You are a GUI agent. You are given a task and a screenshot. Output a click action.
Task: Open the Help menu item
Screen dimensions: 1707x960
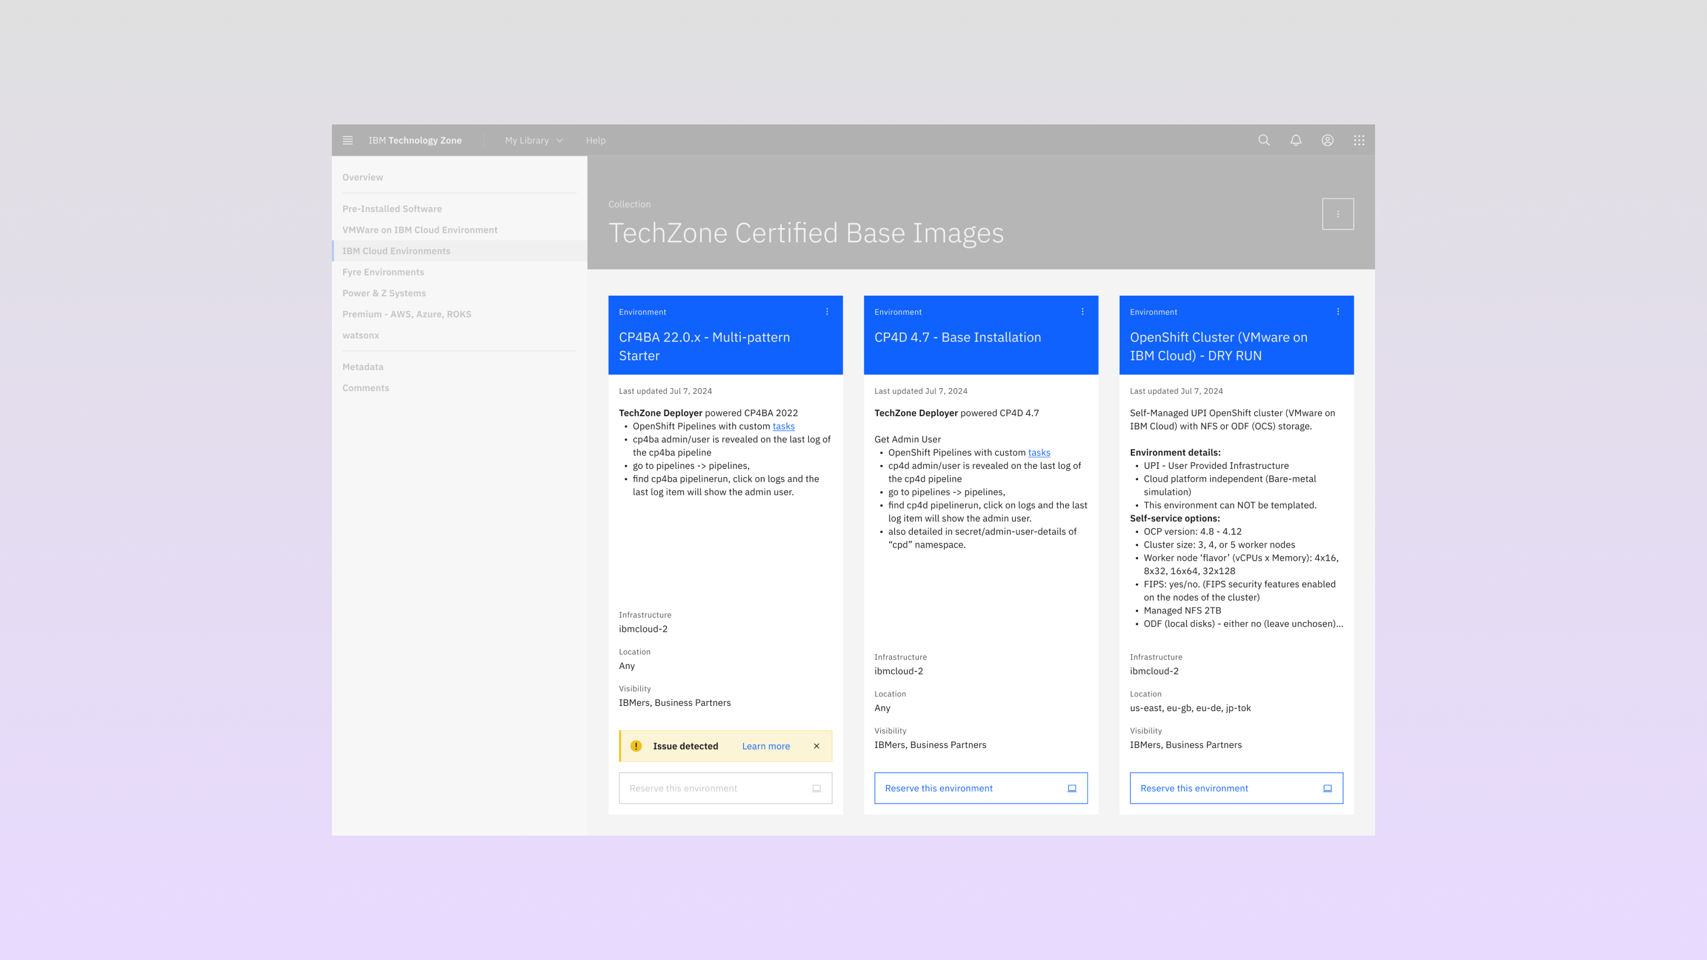coord(595,140)
